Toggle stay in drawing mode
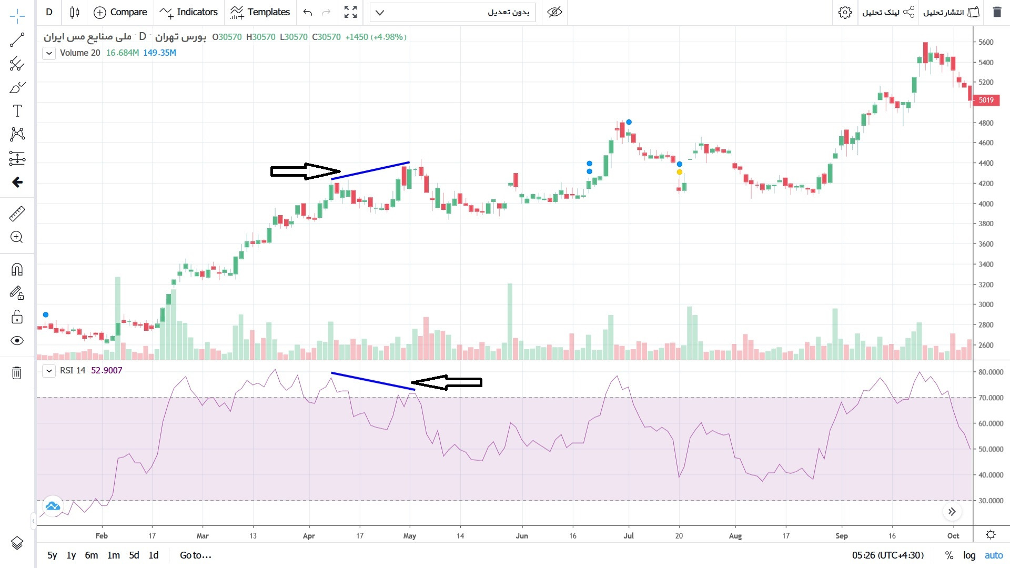Viewport: 1010px width, 568px height. click(x=17, y=293)
